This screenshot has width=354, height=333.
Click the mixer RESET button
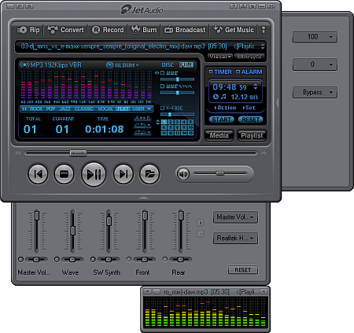(x=243, y=270)
